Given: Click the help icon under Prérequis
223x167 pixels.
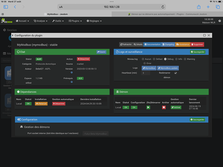Looking at the screenshot, I should pyautogui.click(x=72, y=82).
